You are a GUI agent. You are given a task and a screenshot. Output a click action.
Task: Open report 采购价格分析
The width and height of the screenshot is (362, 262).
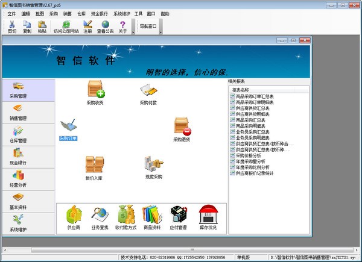pyautogui.click(x=249, y=155)
